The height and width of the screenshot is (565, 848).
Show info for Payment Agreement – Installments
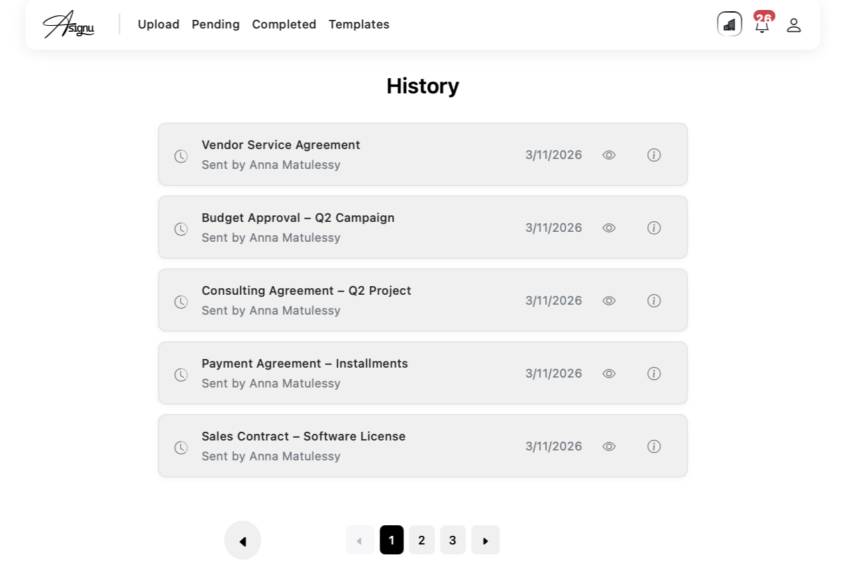tap(654, 374)
